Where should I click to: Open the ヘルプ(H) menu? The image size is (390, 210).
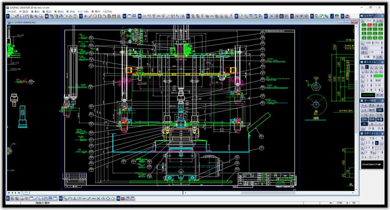(108, 12)
